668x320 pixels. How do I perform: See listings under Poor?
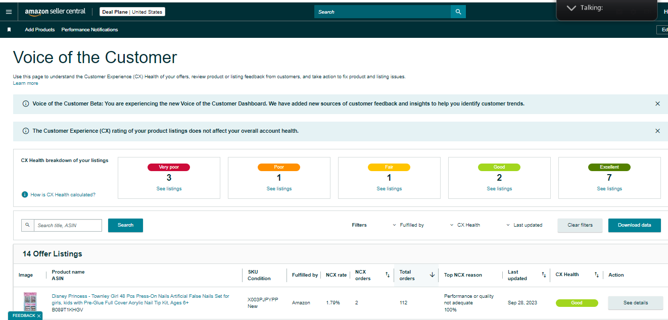279,189
